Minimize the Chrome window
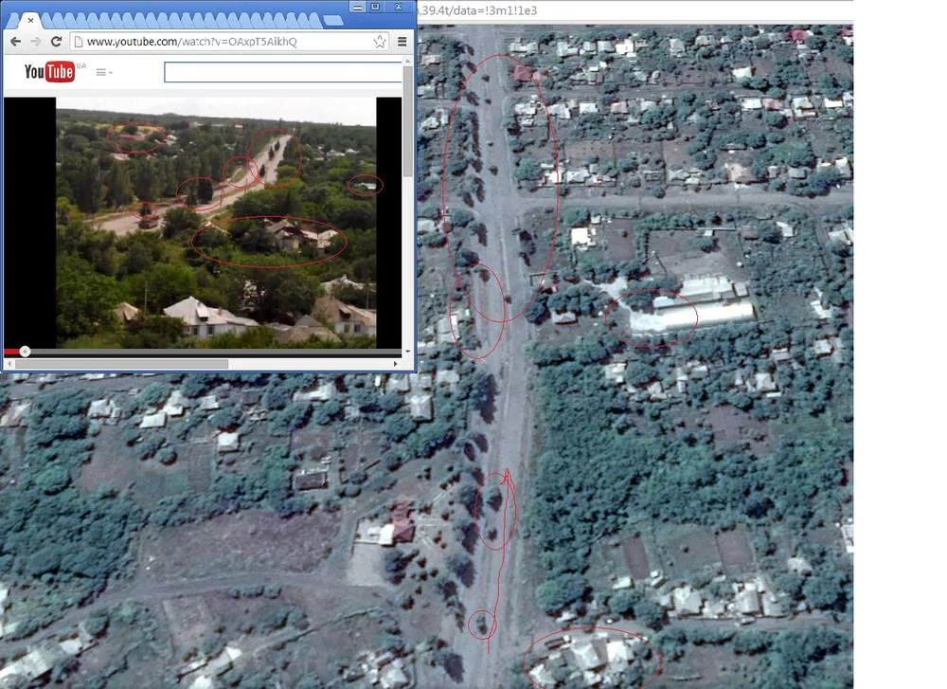 click(x=358, y=7)
